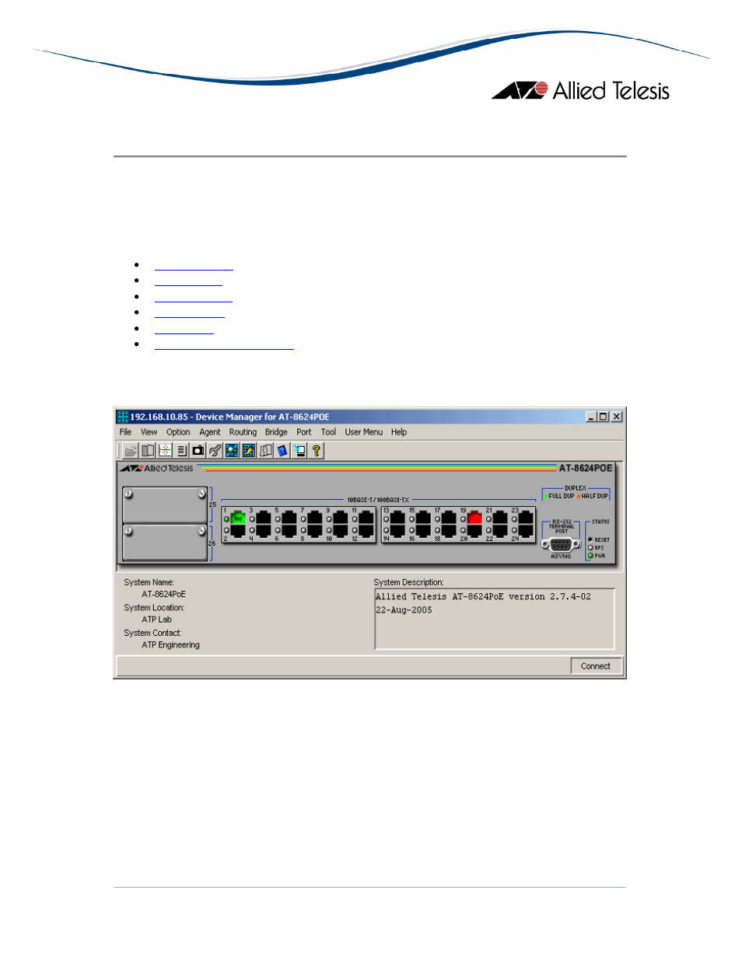The image size is (742, 960).
Task: Click the RS-232 terminal port connector
Action: tap(561, 544)
